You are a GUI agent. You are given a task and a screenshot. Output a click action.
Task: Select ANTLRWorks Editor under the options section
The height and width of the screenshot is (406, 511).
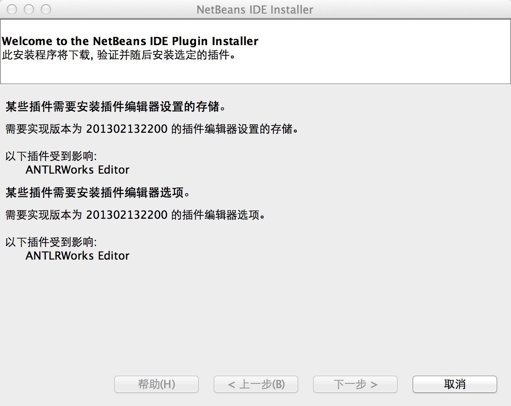pyautogui.click(x=77, y=256)
